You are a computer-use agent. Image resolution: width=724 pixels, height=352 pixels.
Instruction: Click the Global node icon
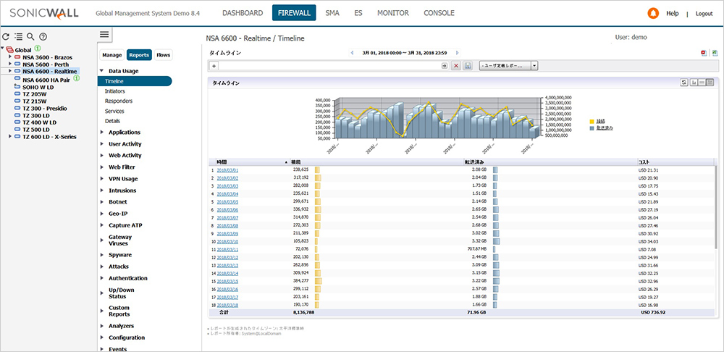[9, 50]
